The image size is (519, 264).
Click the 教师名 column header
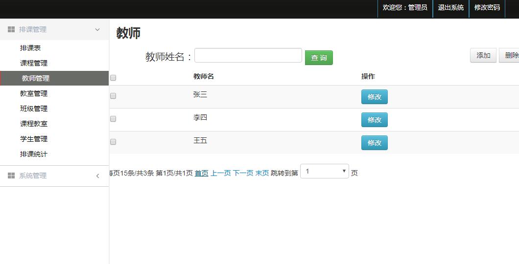(x=204, y=76)
